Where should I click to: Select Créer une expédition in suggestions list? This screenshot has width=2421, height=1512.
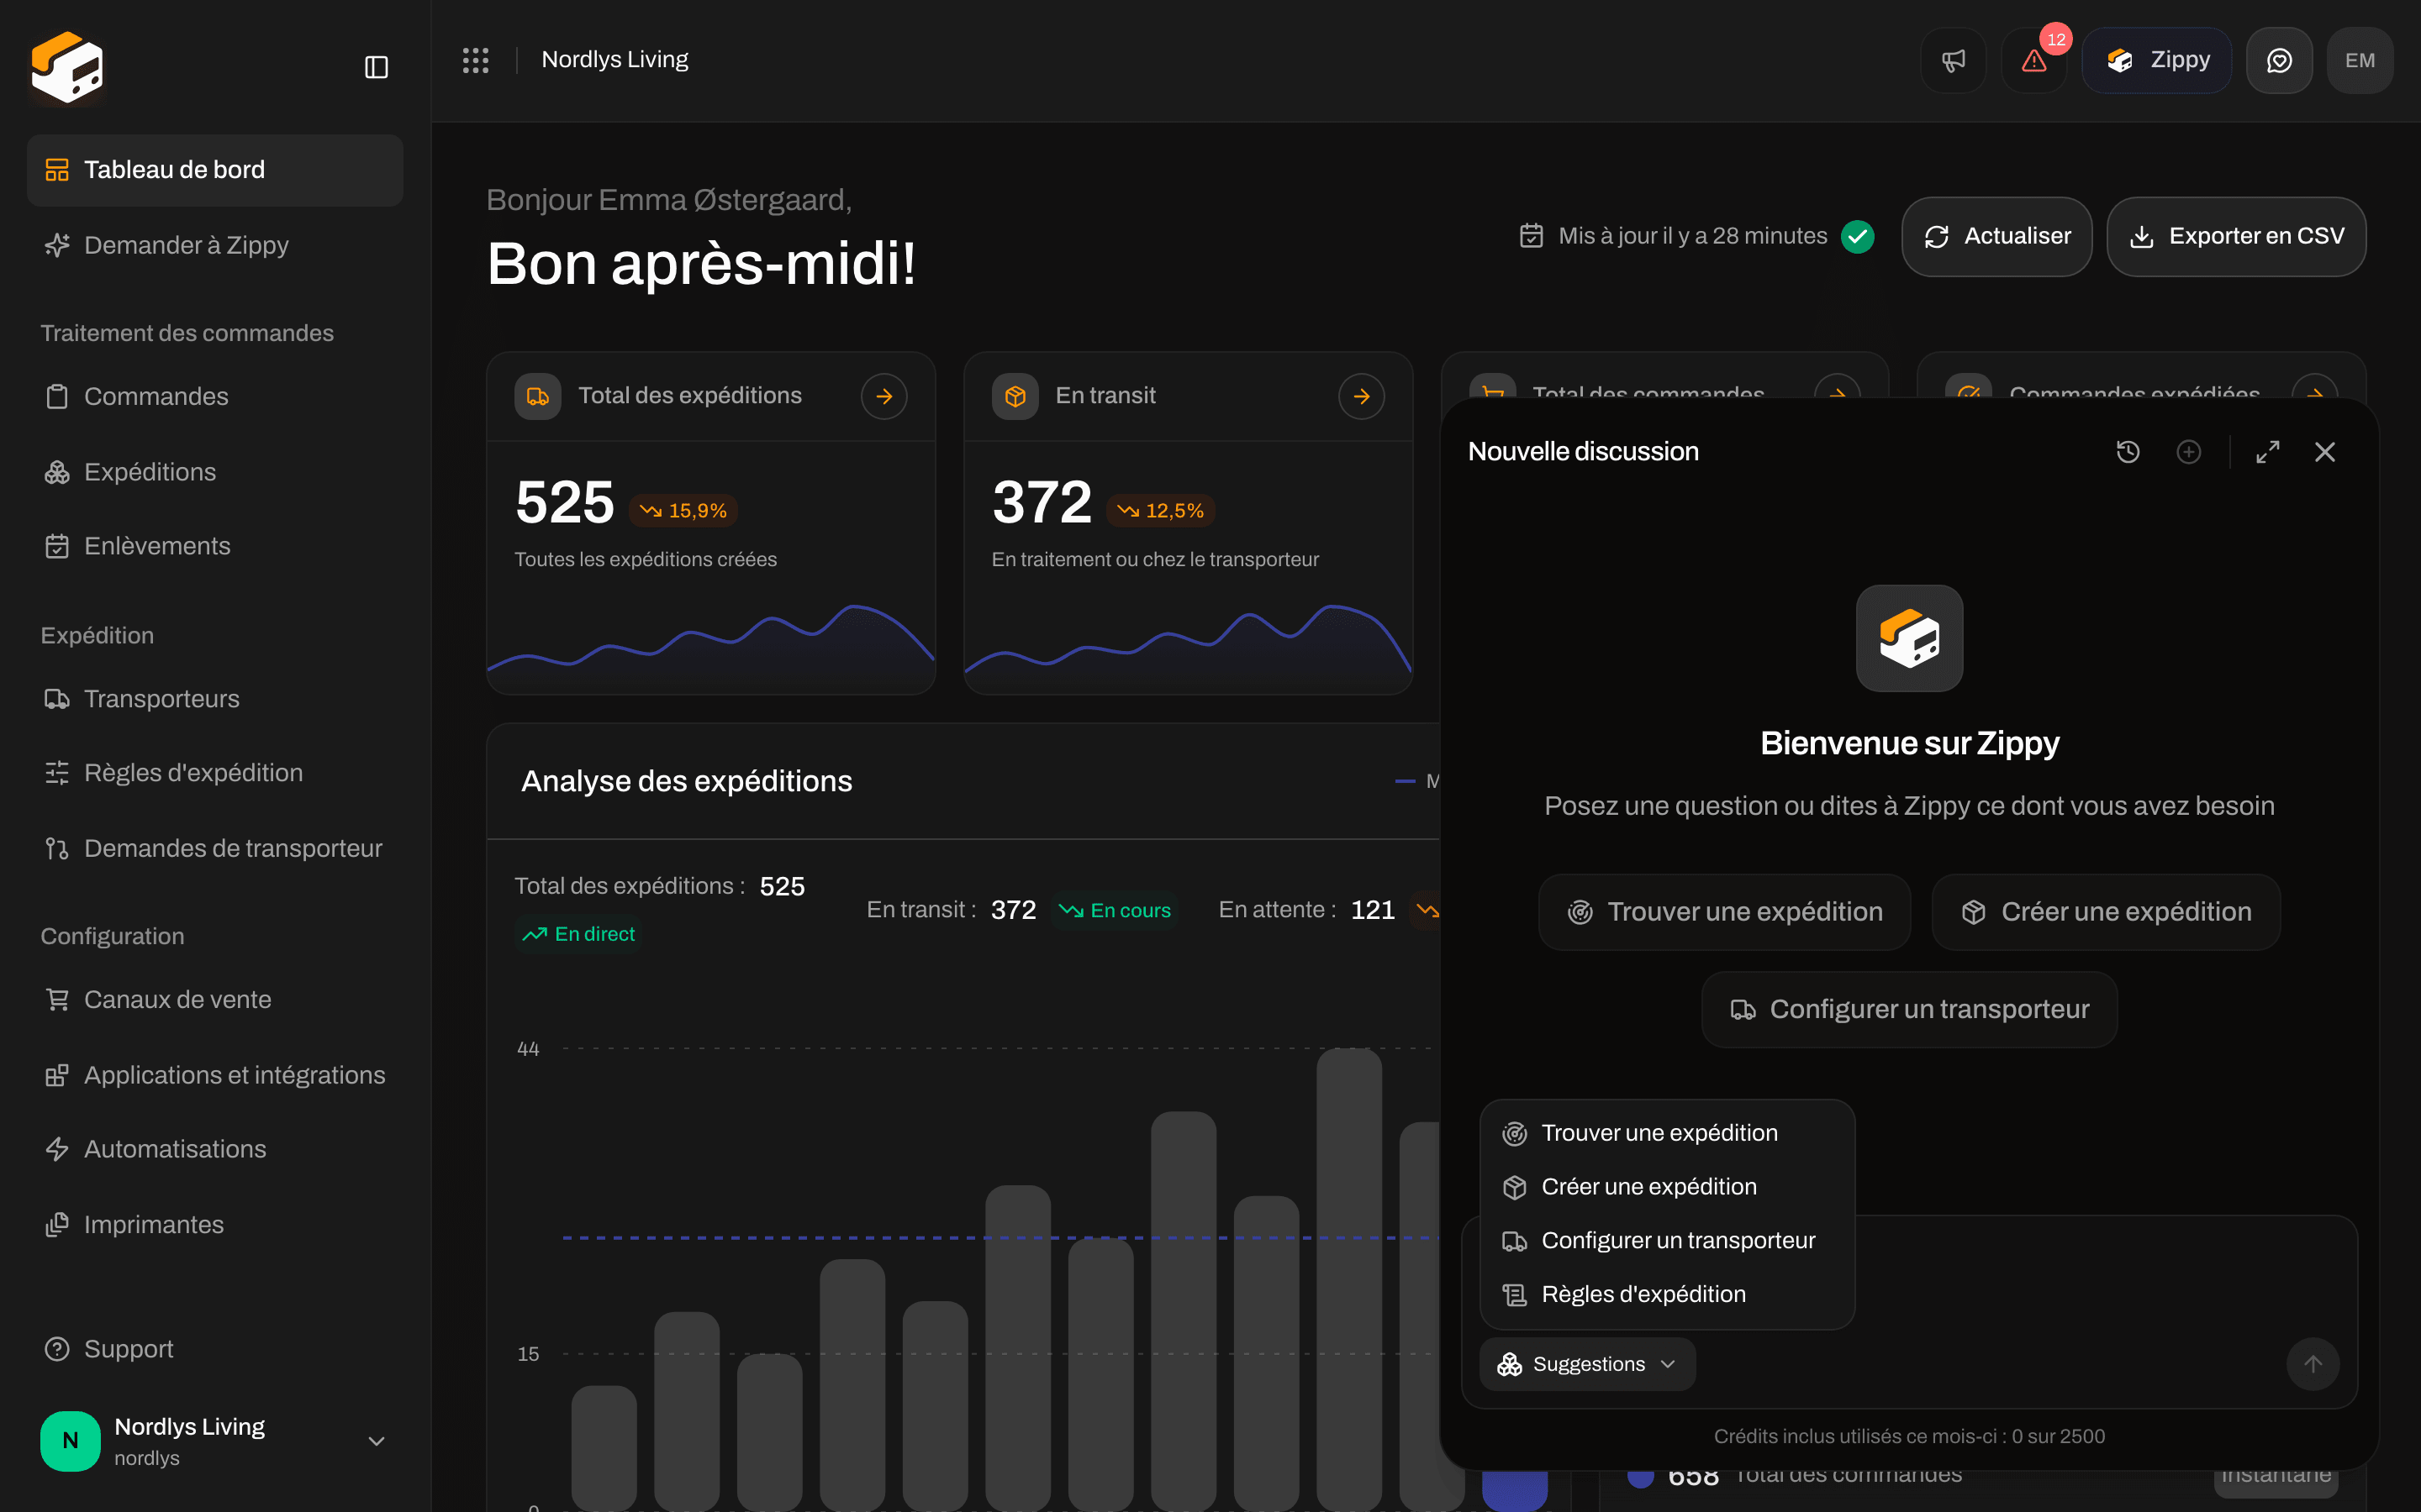point(1667,1187)
